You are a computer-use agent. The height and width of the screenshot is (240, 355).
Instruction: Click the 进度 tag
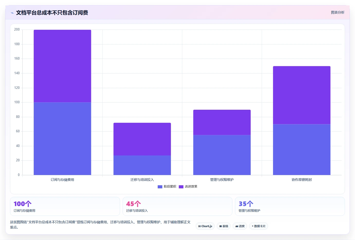(x=240, y=226)
